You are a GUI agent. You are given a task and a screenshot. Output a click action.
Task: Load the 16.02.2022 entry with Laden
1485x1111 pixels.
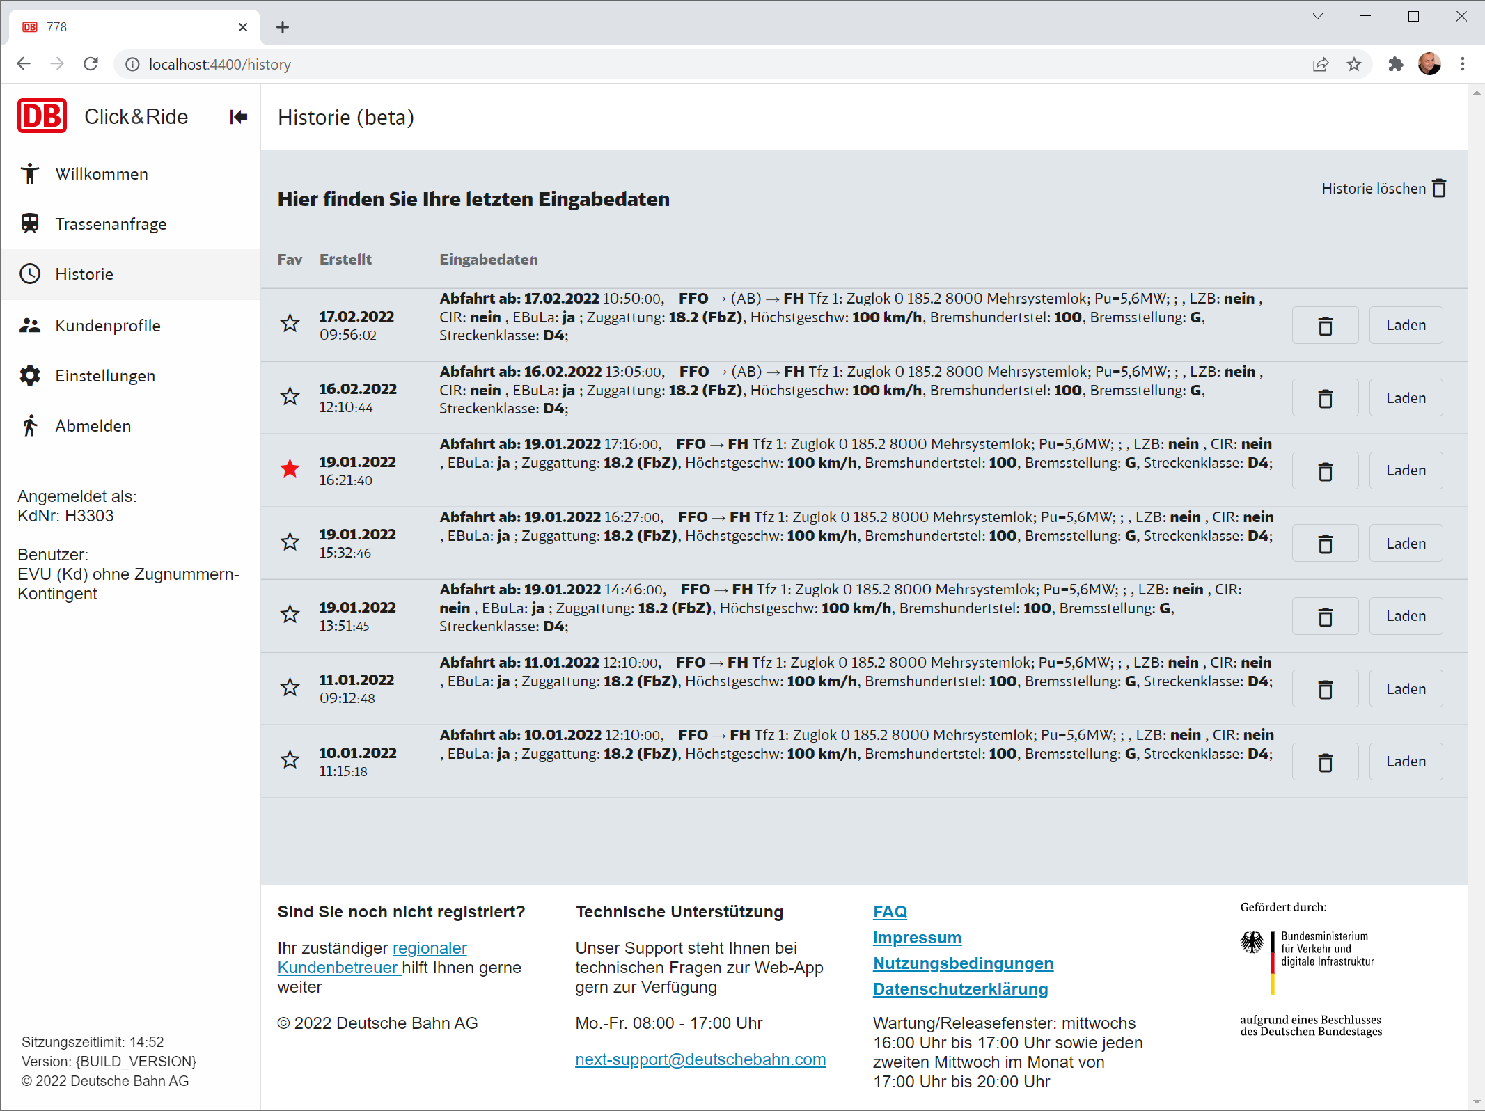pos(1405,398)
